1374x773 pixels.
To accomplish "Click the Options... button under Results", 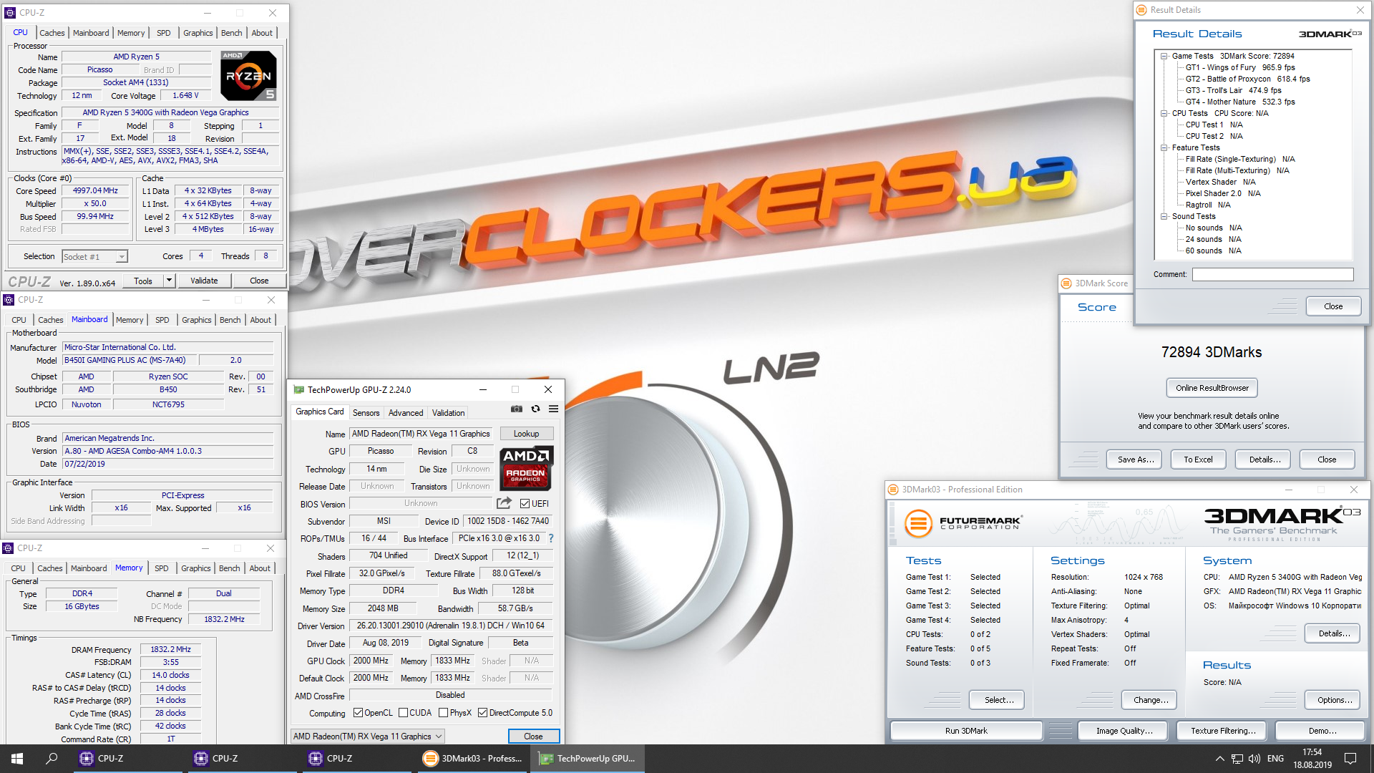I will 1333,700.
